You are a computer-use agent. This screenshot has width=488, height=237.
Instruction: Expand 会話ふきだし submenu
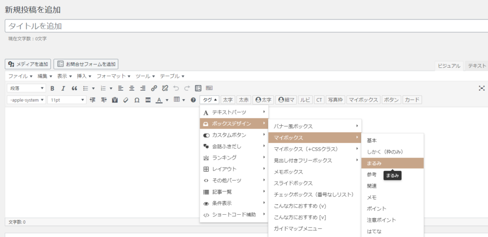(234, 146)
